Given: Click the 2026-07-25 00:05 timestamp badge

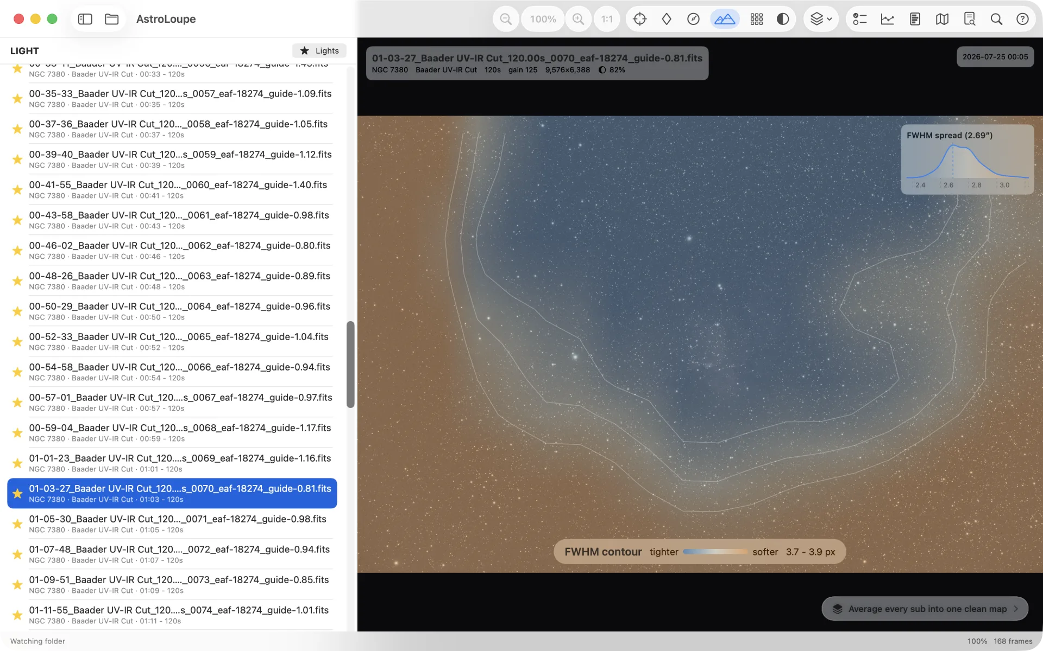Looking at the screenshot, I should coord(995,57).
